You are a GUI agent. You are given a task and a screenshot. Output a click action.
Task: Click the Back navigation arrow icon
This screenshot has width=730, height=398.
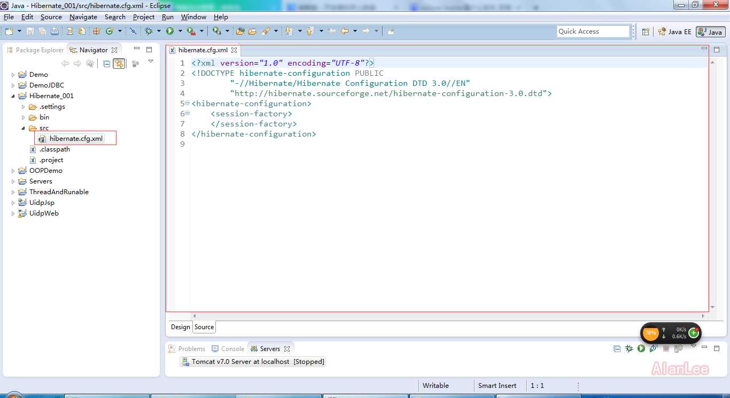[x=345, y=31]
